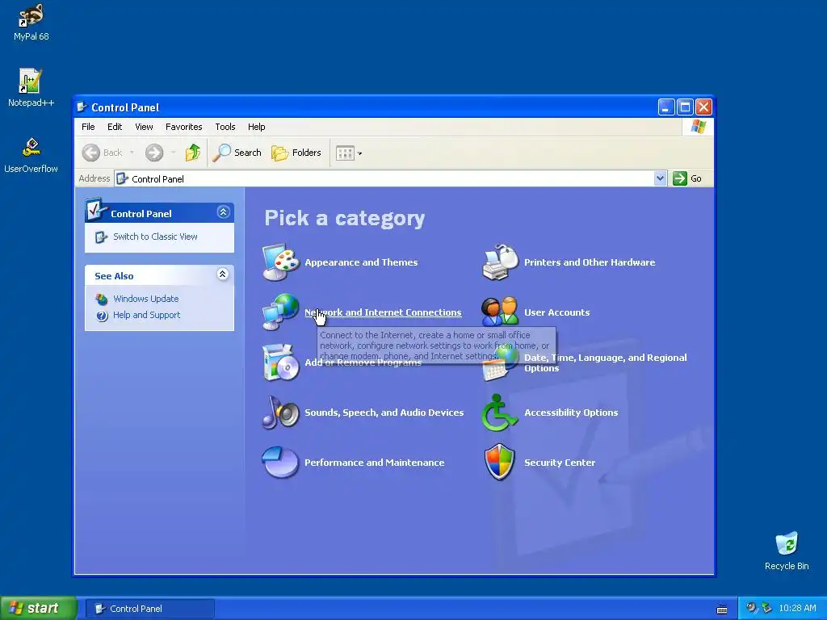
Task: Open the Appearance and Themes category icon
Action: (280, 262)
